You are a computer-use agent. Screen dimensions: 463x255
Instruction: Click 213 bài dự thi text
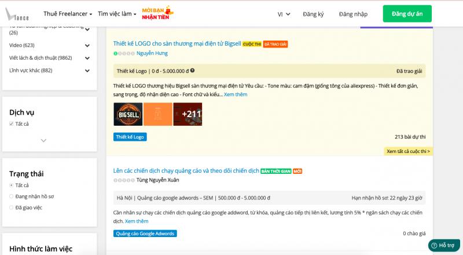[410, 137]
